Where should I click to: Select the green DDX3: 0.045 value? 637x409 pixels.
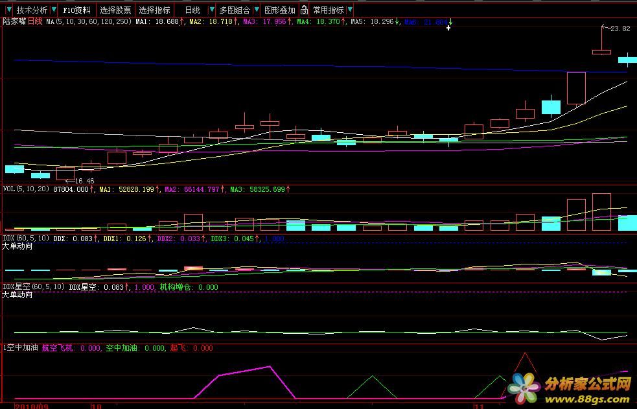pyautogui.click(x=233, y=239)
